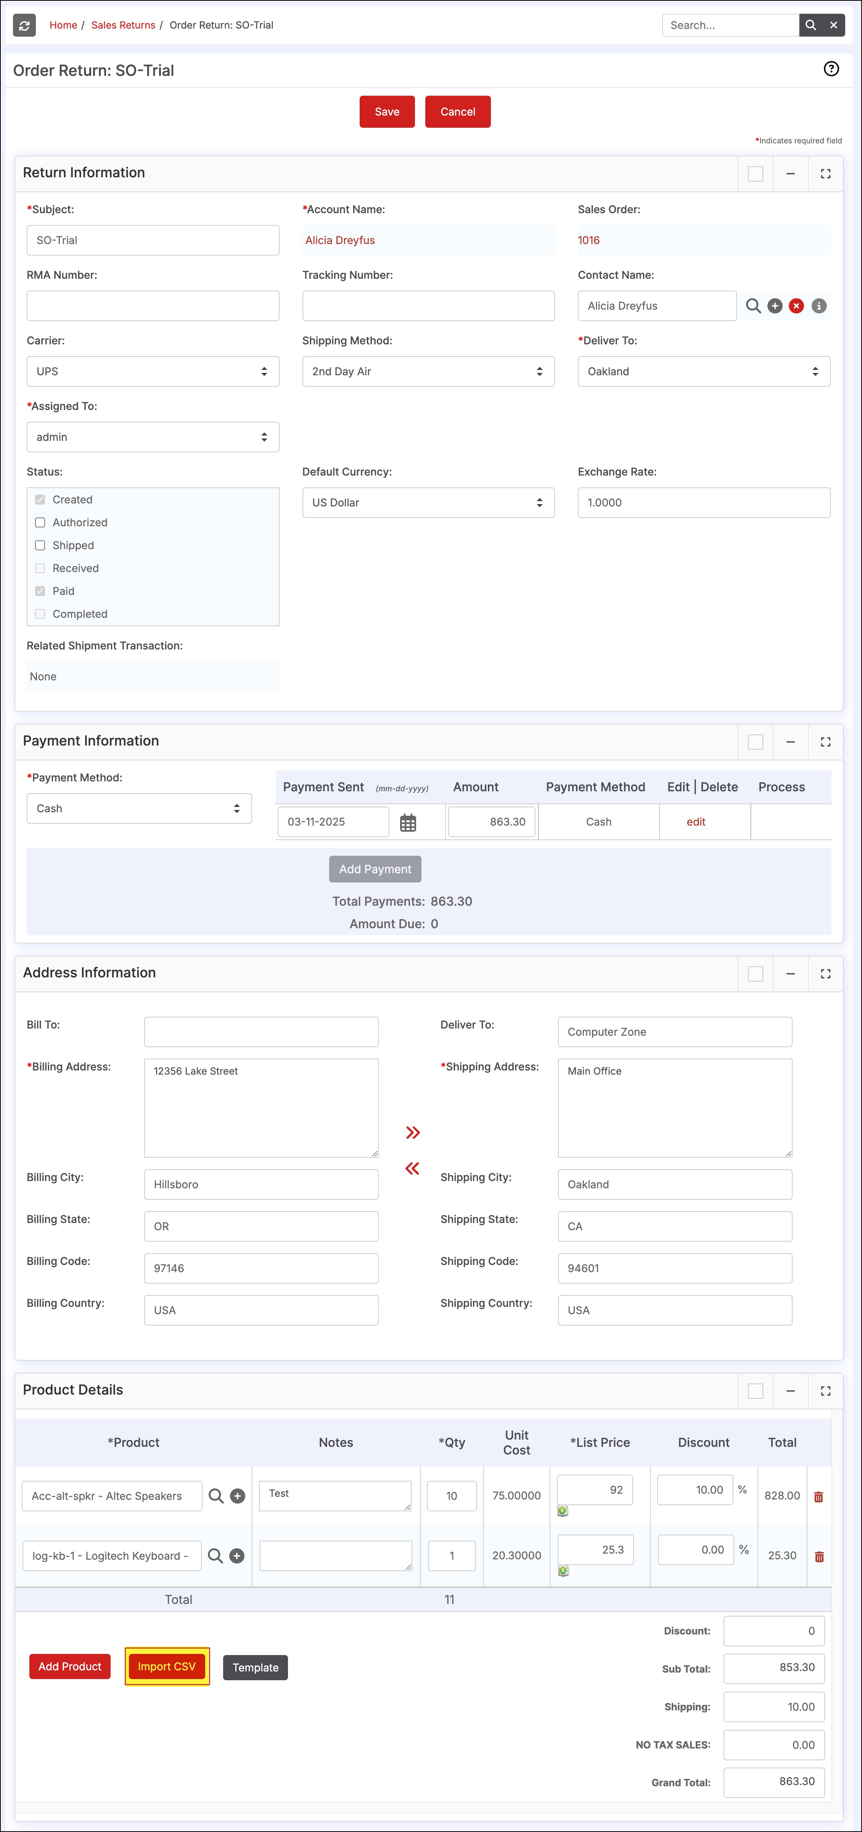This screenshot has width=862, height=1832.
Task: Tick the Product Details header checkbox
Action: (755, 1390)
